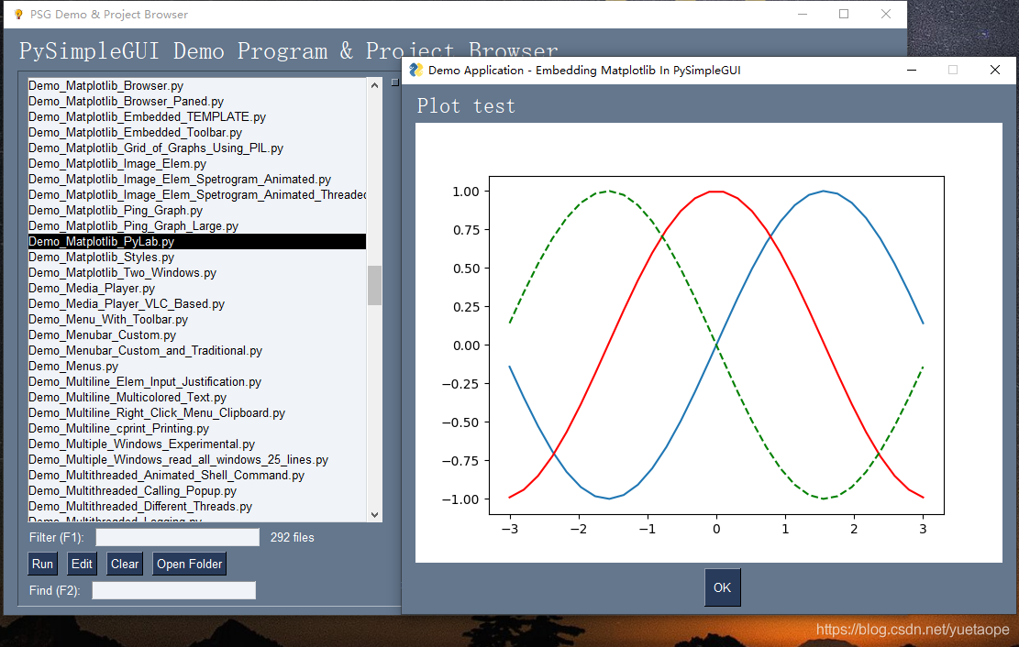Select Demo_Multithreaded_Different_Threads.py
The image size is (1019, 647).
point(197,507)
